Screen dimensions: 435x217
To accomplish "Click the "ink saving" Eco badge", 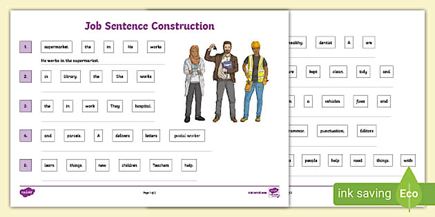I will [x=364, y=194].
